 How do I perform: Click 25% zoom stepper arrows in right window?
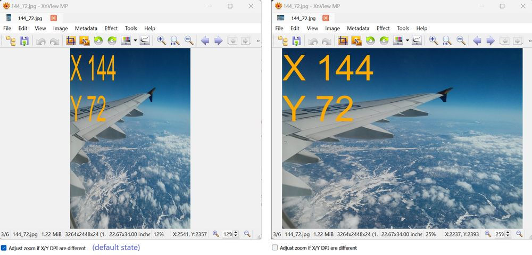508,234
